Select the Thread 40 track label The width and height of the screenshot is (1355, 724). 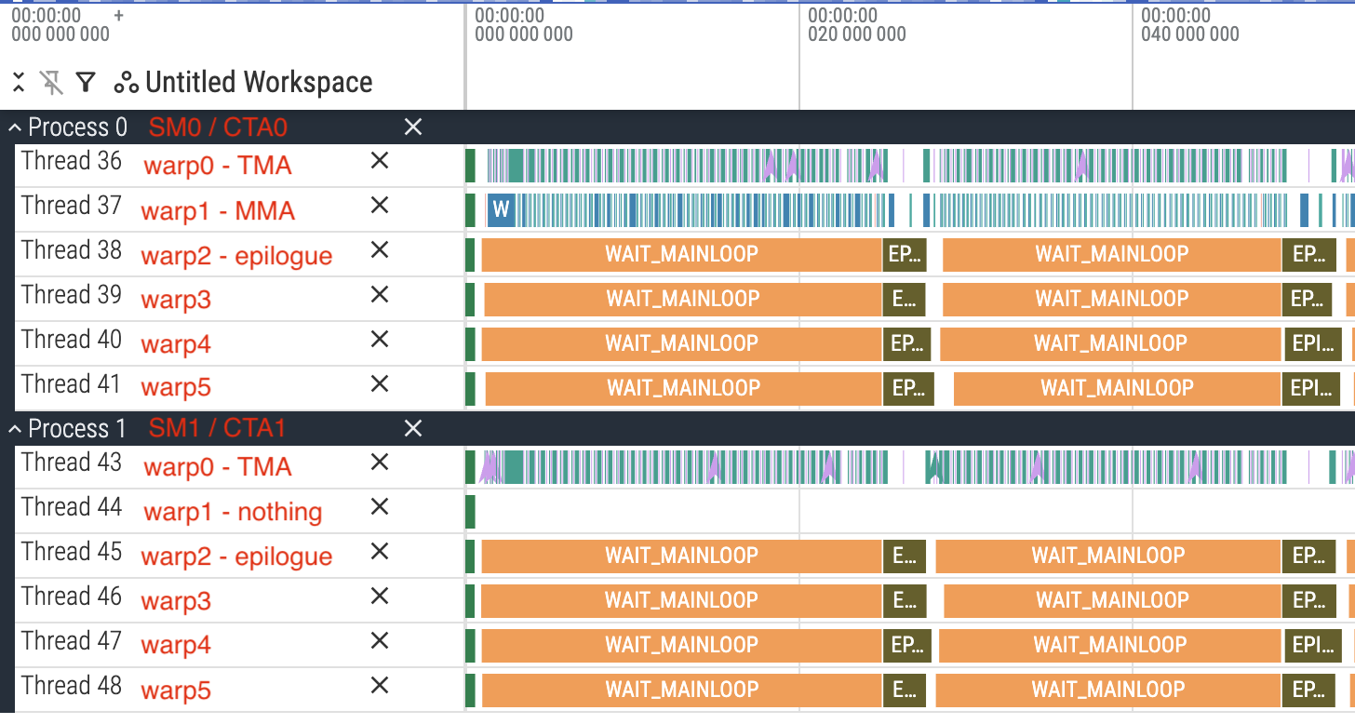coord(72,340)
